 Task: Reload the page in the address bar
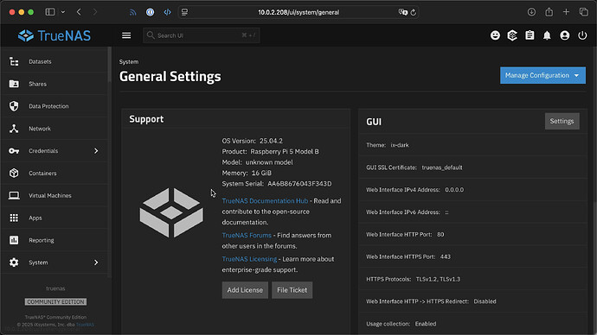tap(413, 12)
